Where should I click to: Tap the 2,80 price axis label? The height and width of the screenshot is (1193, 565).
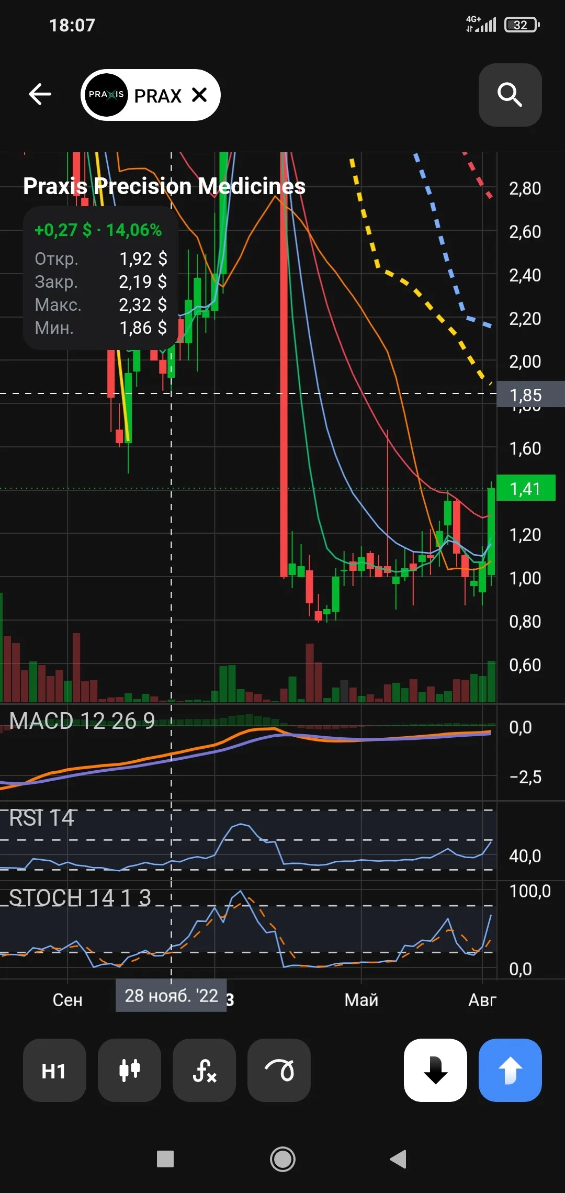click(525, 188)
